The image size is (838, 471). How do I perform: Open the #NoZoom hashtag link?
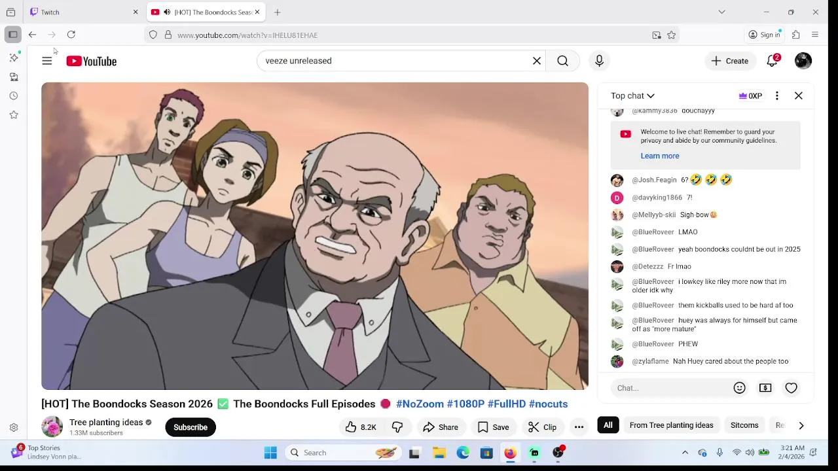tap(420, 404)
